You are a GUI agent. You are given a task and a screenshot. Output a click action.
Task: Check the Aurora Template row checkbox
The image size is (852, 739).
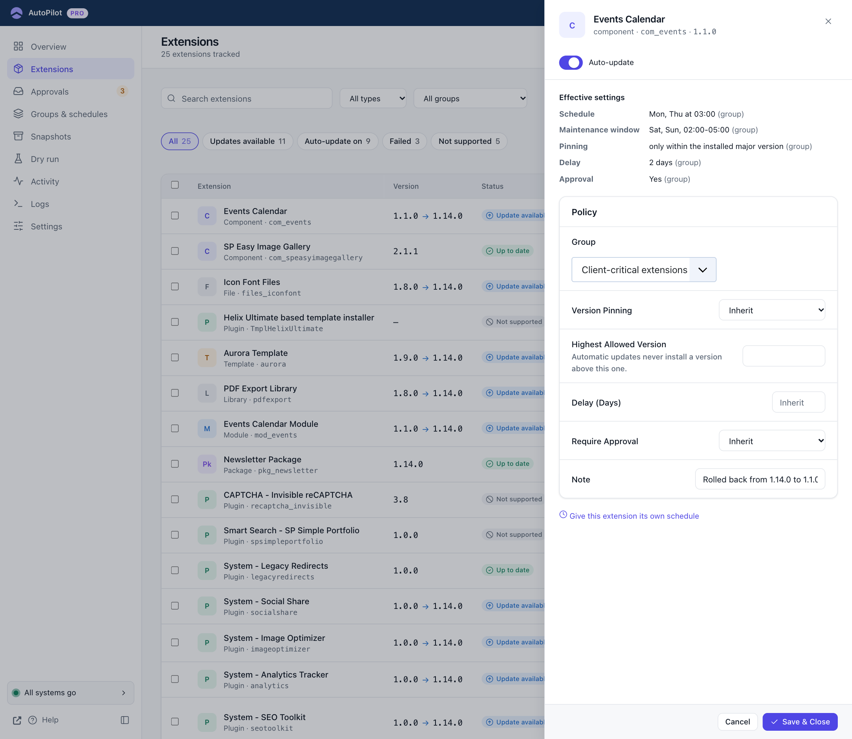pos(175,357)
